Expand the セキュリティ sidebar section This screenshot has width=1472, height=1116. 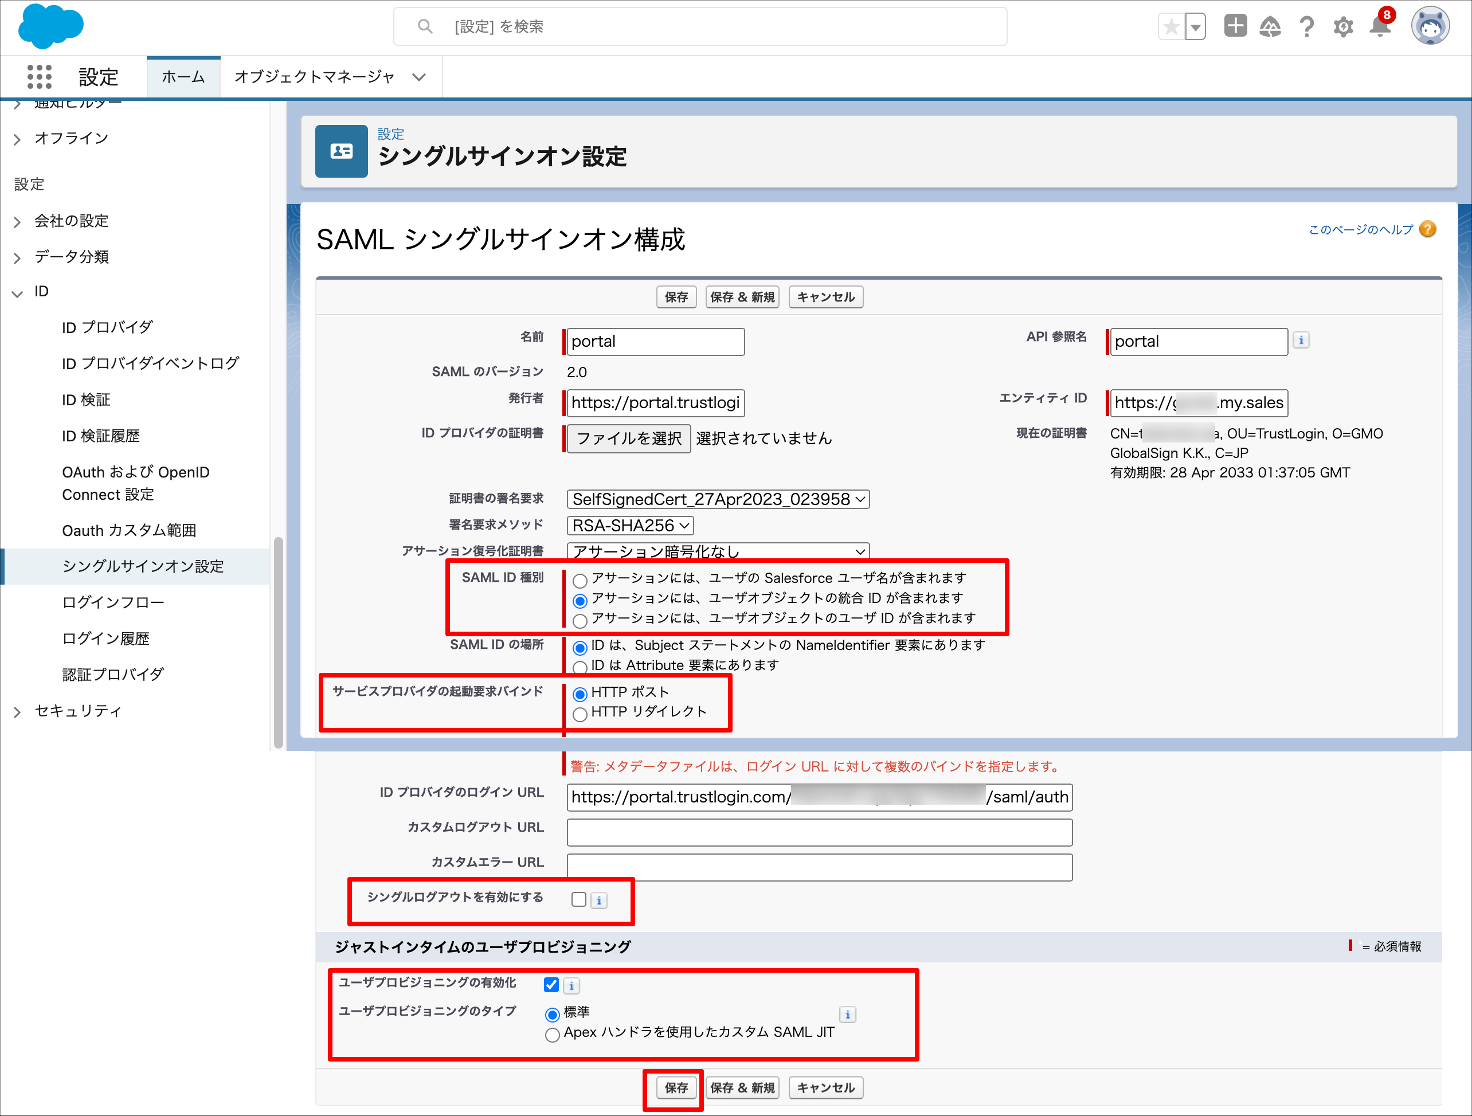17,712
